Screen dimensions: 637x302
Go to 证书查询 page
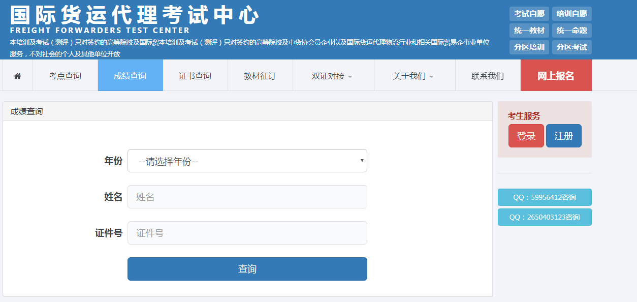click(195, 76)
